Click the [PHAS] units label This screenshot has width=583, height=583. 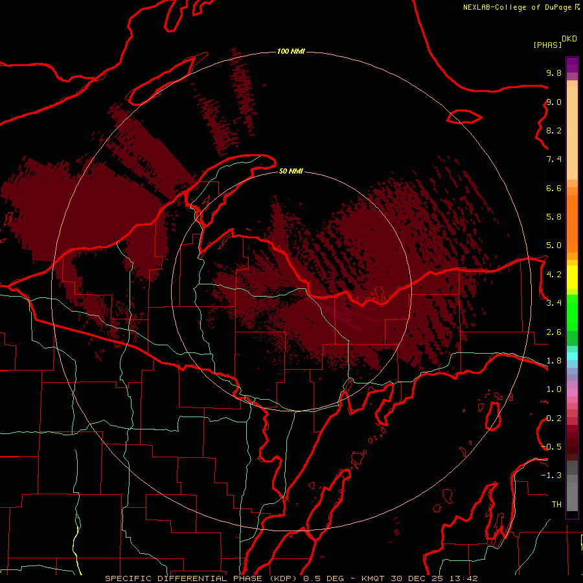coord(547,45)
